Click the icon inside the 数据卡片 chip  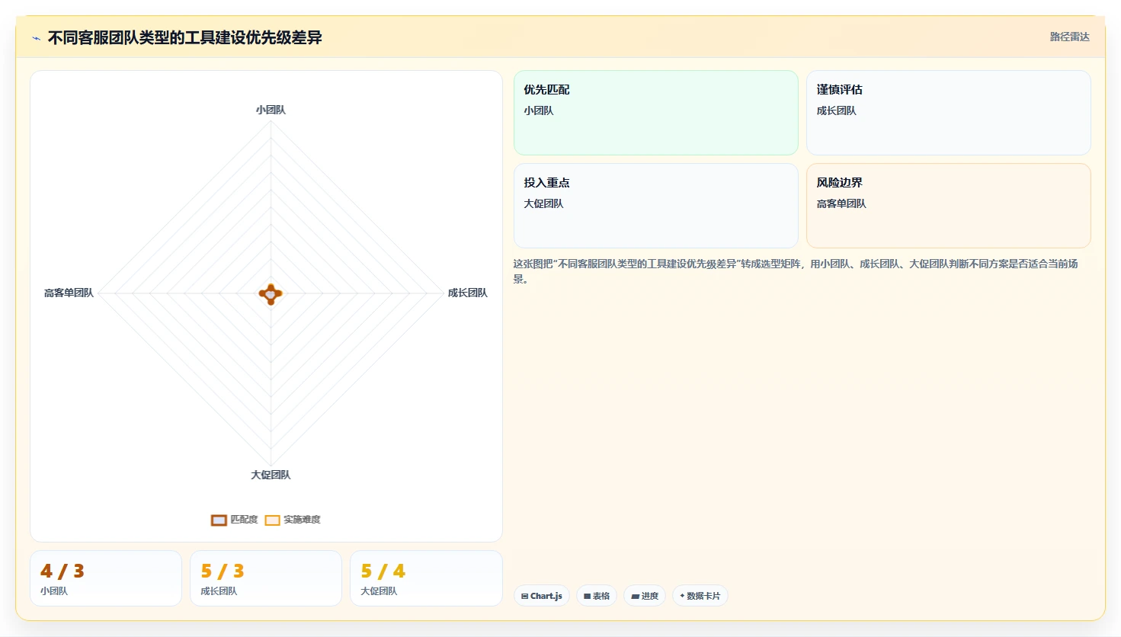click(x=682, y=596)
